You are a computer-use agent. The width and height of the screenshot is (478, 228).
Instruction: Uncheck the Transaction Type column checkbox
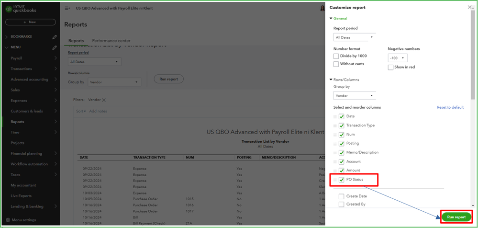point(342,125)
